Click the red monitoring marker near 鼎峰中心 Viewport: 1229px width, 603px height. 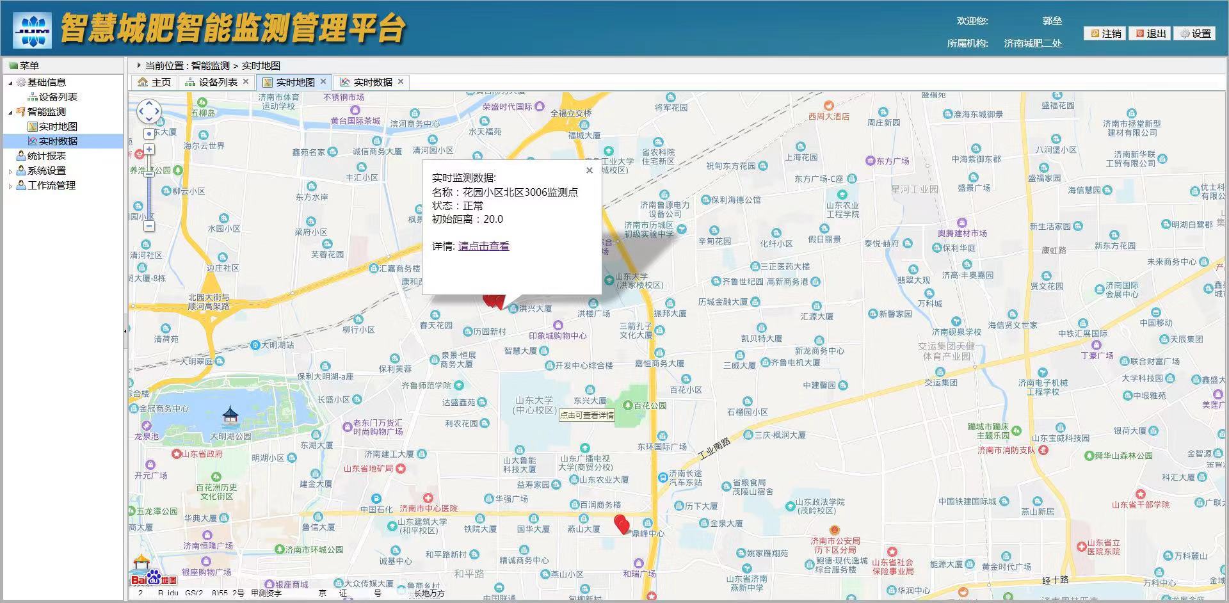pyautogui.click(x=622, y=524)
